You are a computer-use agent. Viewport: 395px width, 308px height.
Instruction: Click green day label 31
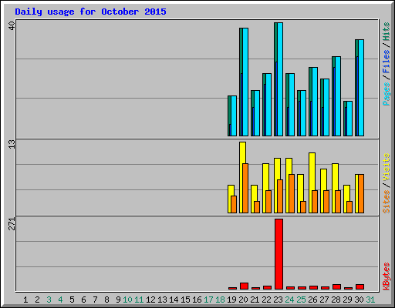pos(370,300)
